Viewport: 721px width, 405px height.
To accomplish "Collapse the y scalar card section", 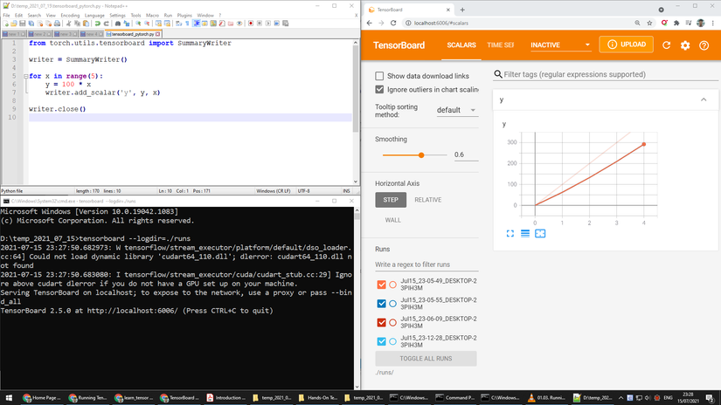I will pos(704,100).
